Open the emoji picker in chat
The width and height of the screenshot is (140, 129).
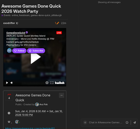click(x=127, y=123)
